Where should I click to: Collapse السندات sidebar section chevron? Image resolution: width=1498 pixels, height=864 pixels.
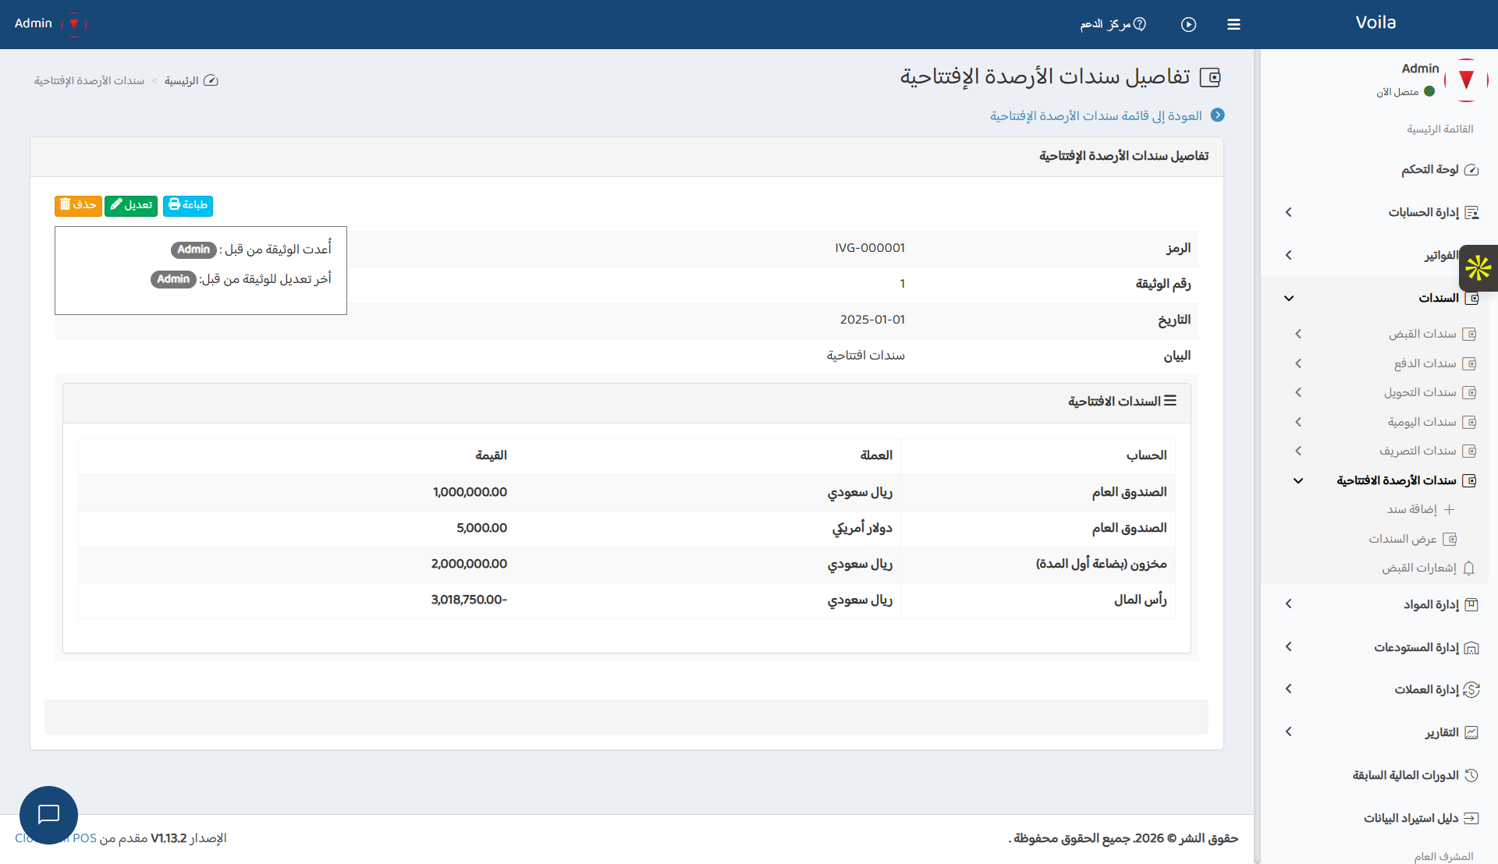click(1289, 298)
